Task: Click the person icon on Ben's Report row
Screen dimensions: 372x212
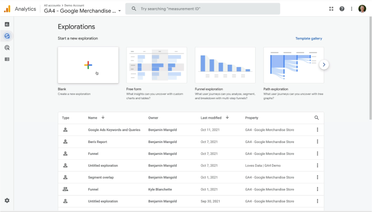Action: pos(65,142)
